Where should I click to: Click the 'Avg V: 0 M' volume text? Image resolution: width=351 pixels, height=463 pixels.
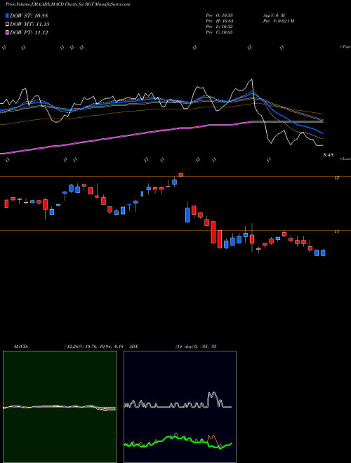(x=274, y=15)
